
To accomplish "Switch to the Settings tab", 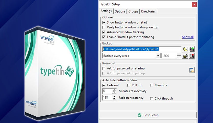I will (106, 11).
